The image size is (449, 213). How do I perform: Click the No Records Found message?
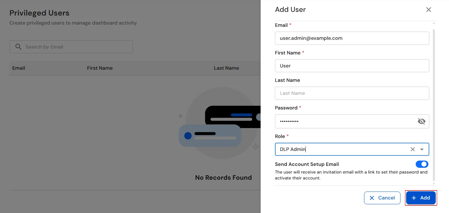tap(223, 177)
